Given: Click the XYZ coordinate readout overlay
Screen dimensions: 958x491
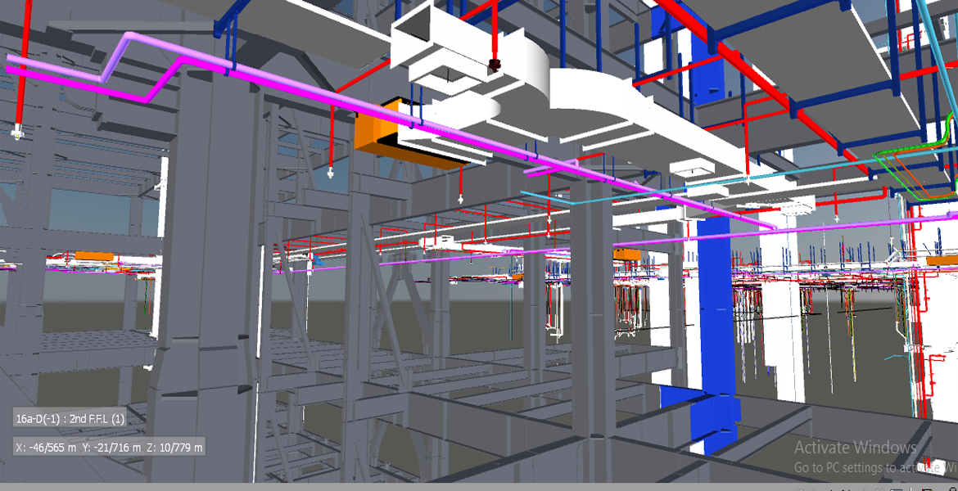Looking at the screenshot, I should click(x=109, y=448).
